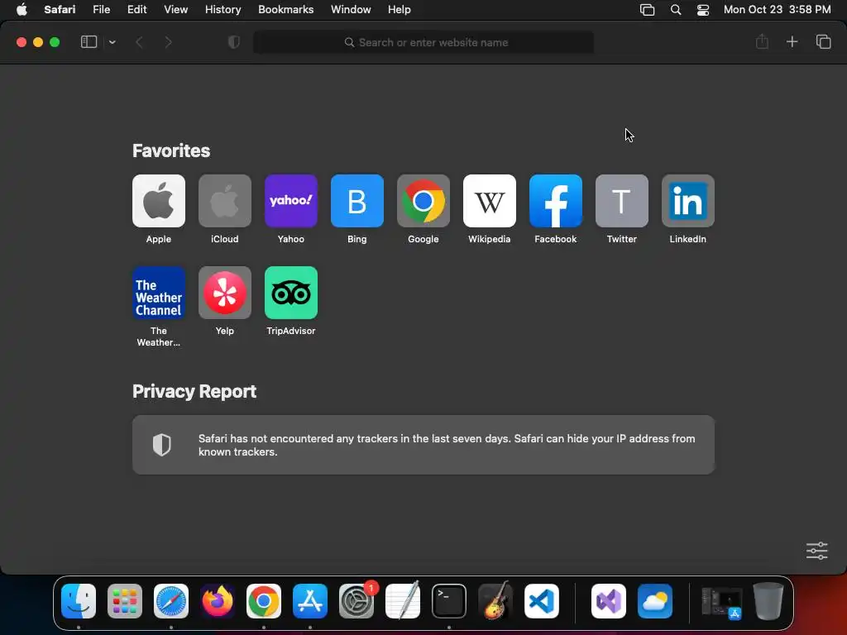Open the App Store from the Dock
The height and width of the screenshot is (635, 847).
click(x=310, y=601)
